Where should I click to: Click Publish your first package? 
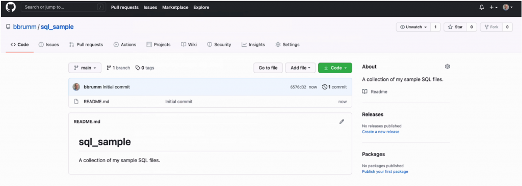point(385,172)
